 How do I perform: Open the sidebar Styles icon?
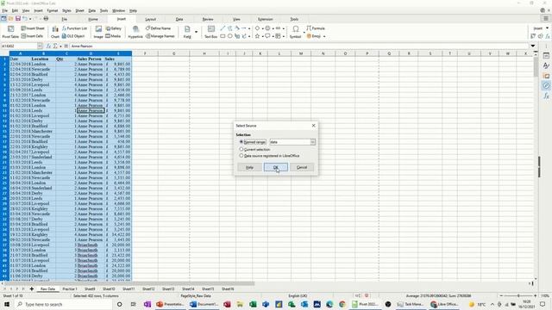tap(546, 65)
